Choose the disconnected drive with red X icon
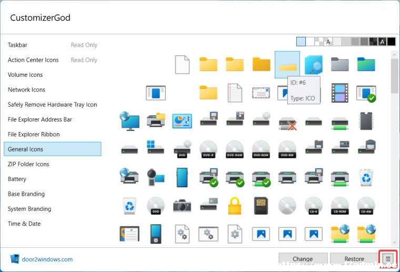The image size is (400, 272). tap(287, 124)
